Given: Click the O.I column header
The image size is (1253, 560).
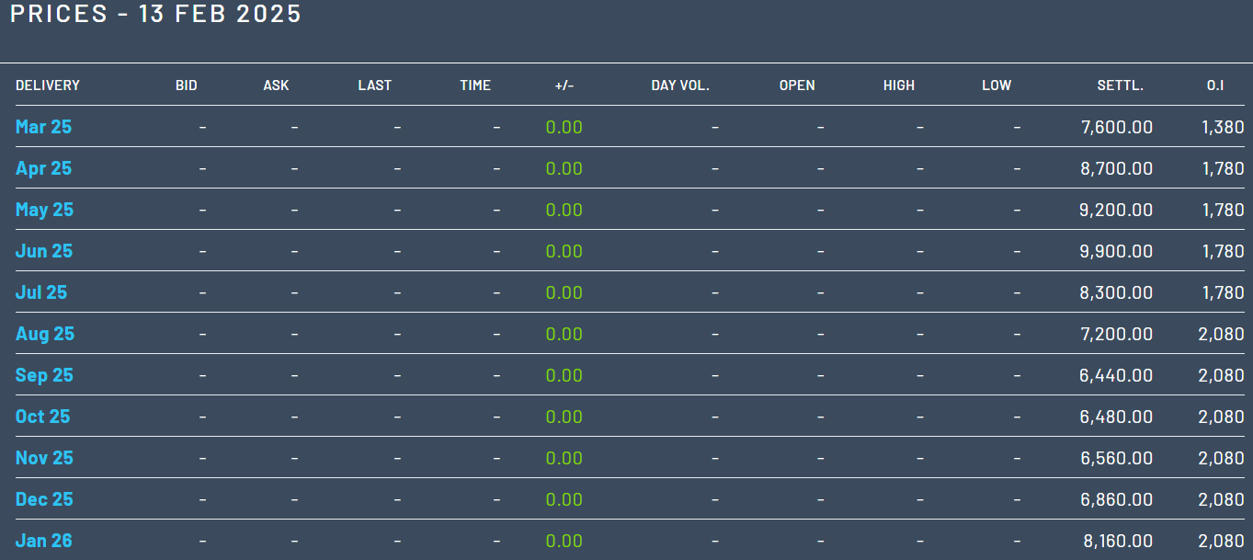Looking at the screenshot, I should (x=1215, y=86).
